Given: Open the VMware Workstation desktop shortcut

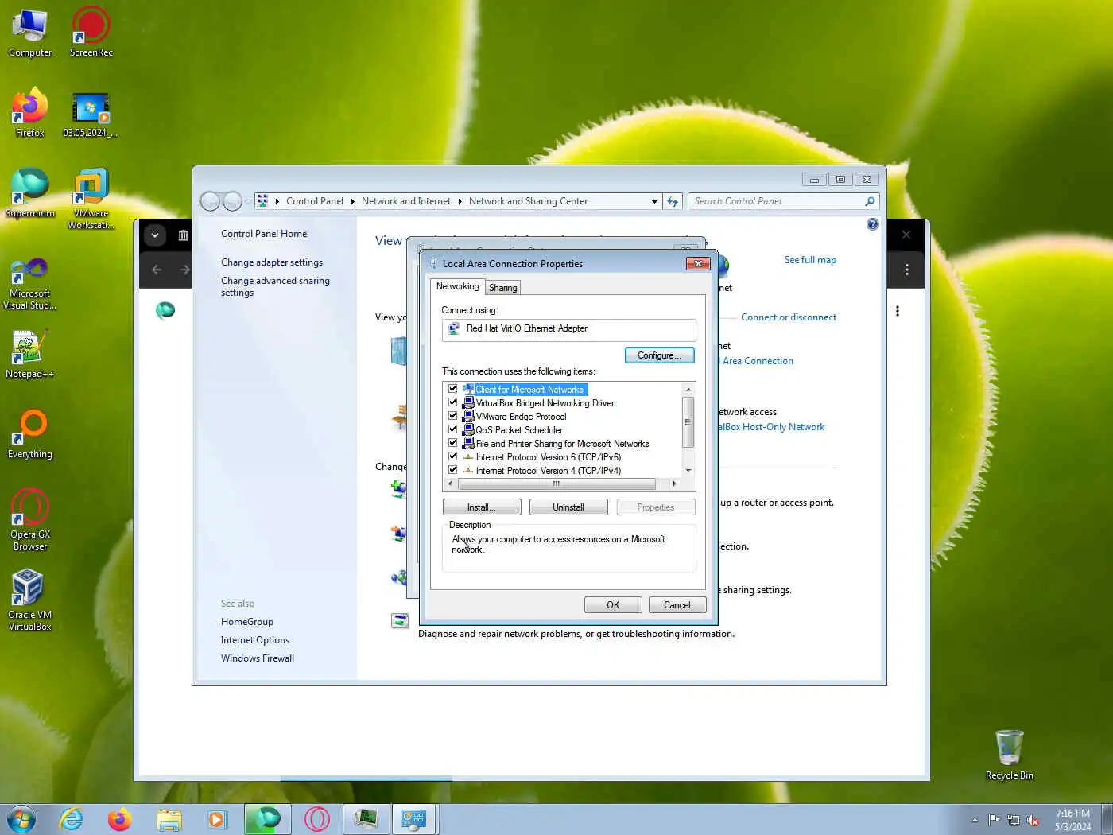Looking at the screenshot, I should (x=91, y=198).
